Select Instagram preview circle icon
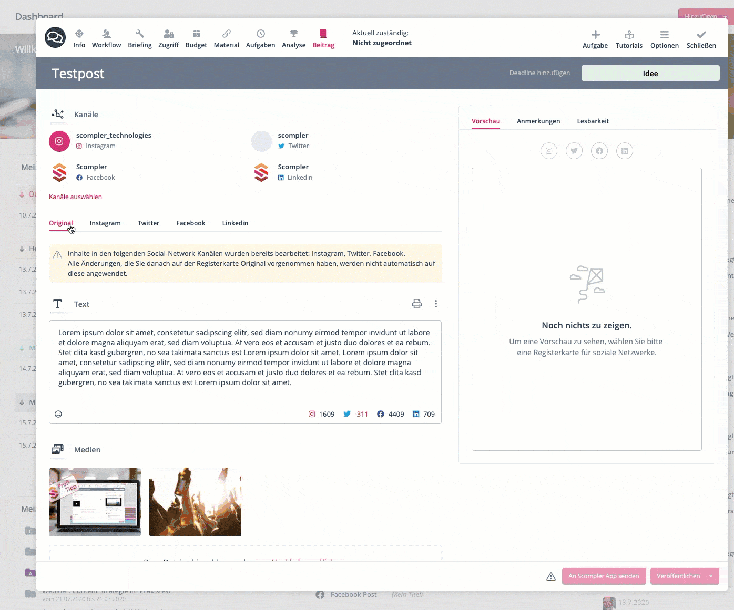This screenshot has width=734, height=610. [x=549, y=151]
